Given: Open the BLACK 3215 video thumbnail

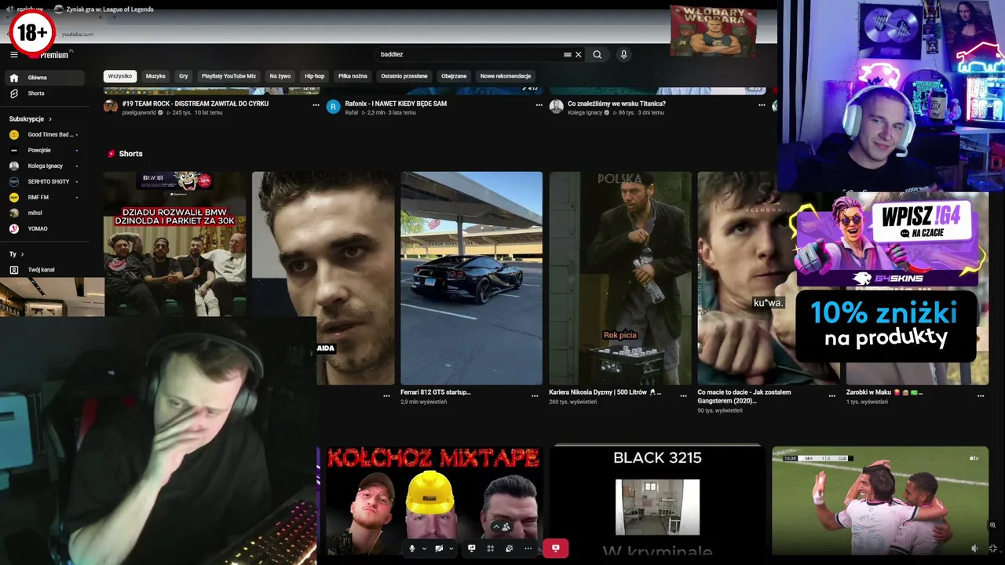Looking at the screenshot, I should (657, 501).
